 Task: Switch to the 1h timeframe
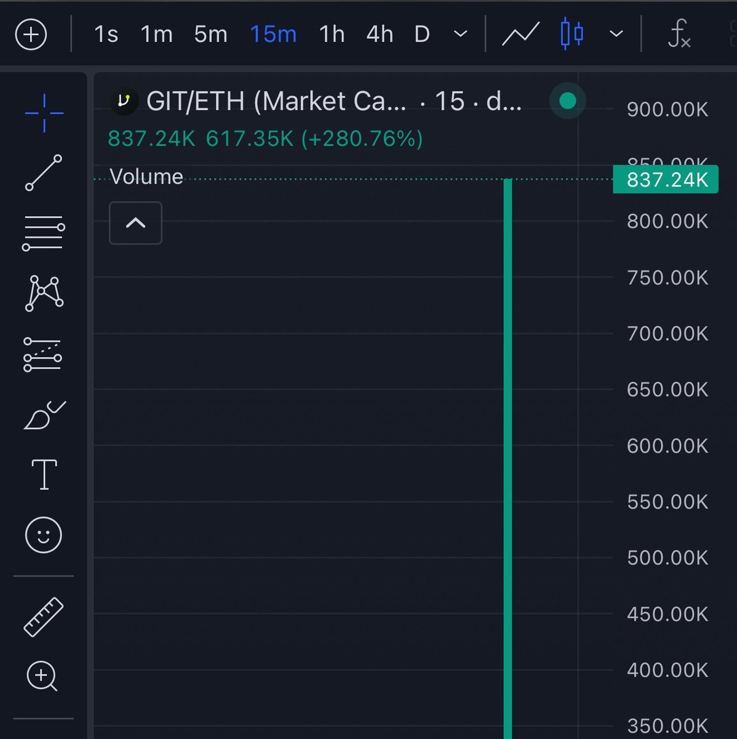tap(332, 34)
